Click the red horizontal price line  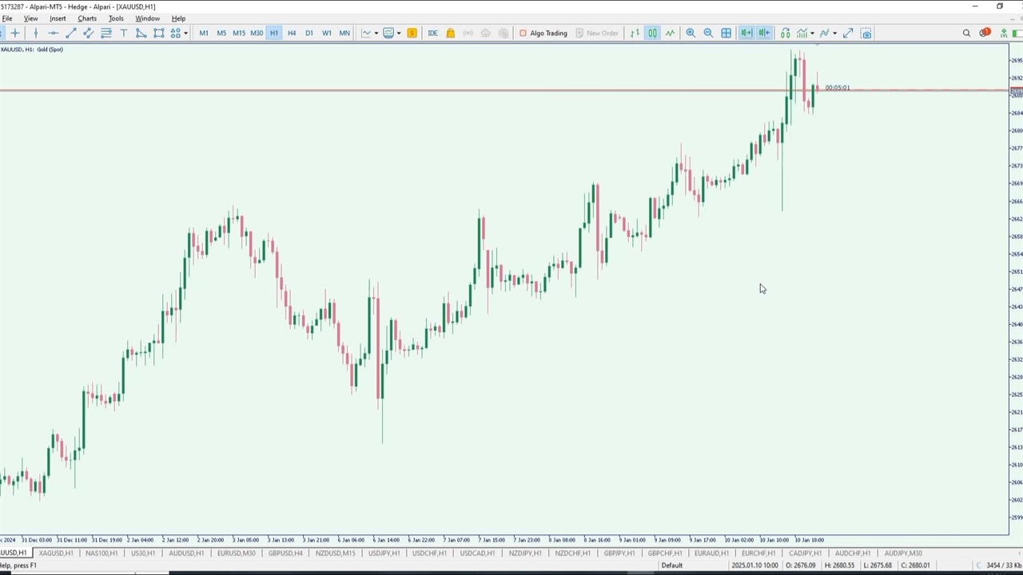tap(400, 90)
